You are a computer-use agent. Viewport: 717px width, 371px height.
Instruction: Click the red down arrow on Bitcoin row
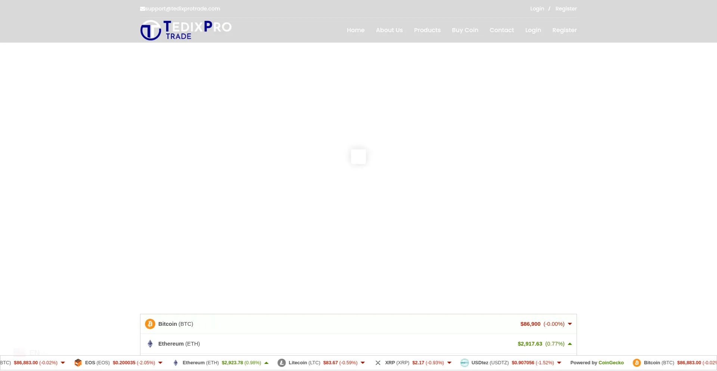570,324
